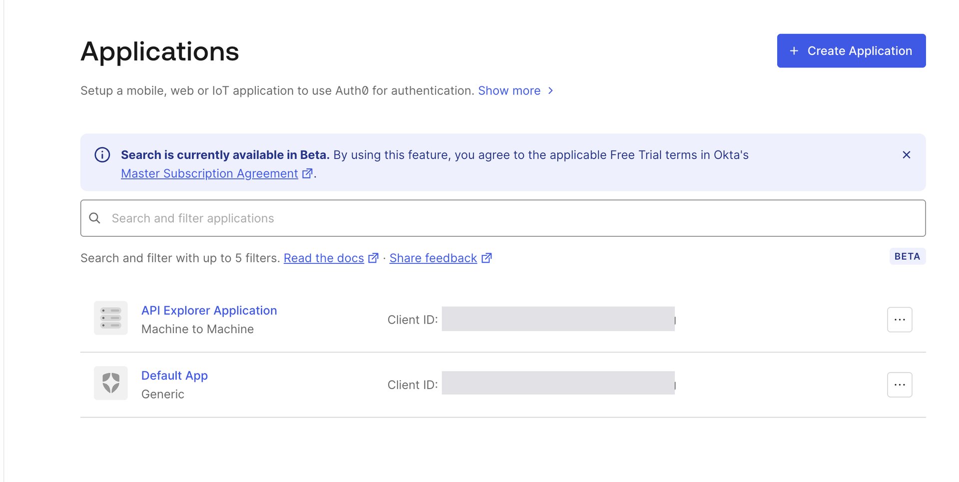Select the Default App Client ID field
959x482 pixels.
[558, 383]
